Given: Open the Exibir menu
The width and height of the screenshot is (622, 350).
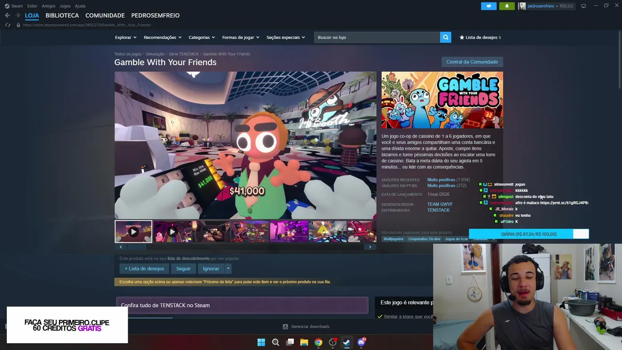Looking at the screenshot, I should (32, 6).
